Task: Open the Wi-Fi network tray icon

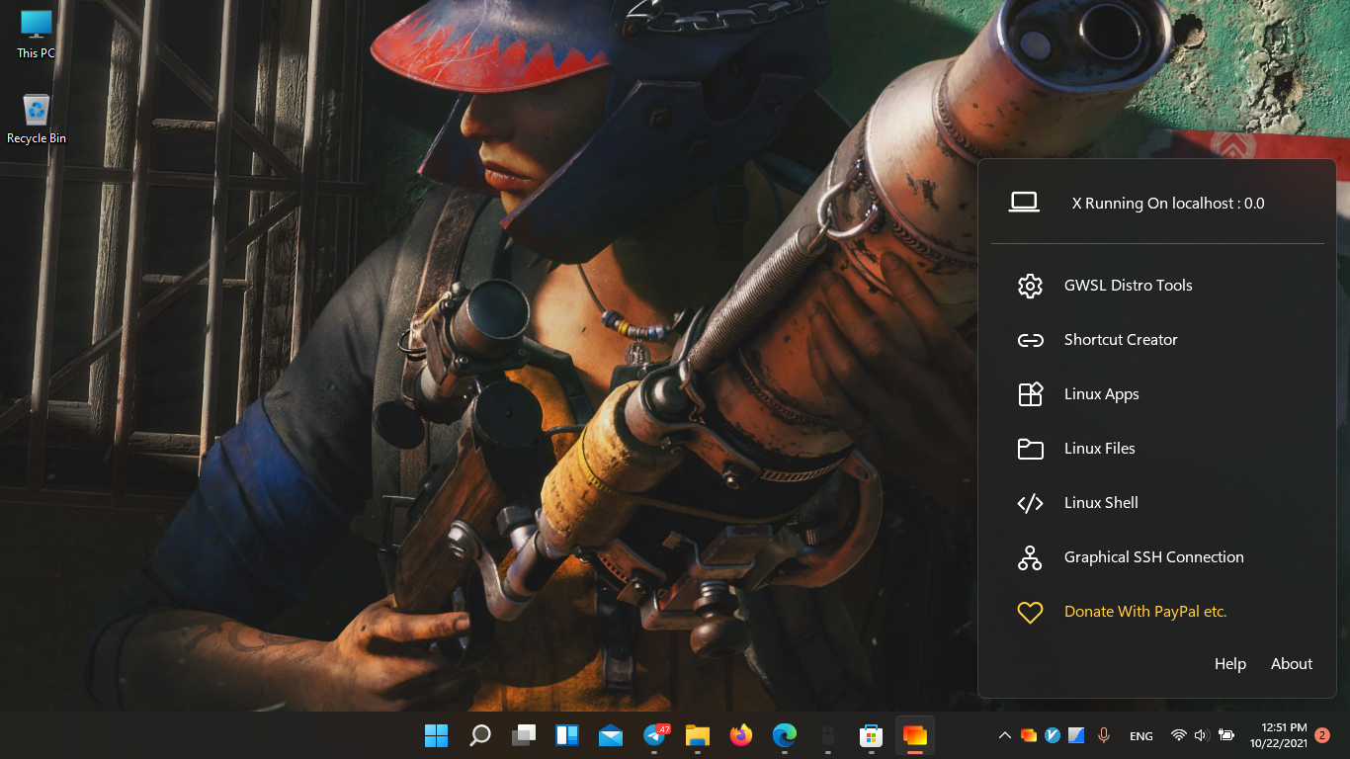Action: point(1178,735)
